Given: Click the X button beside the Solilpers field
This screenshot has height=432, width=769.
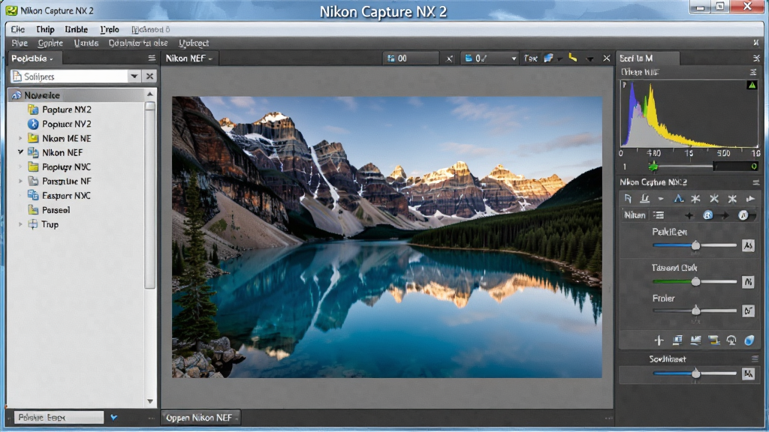Looking at the screenshot, I should (x=149, y=76).
